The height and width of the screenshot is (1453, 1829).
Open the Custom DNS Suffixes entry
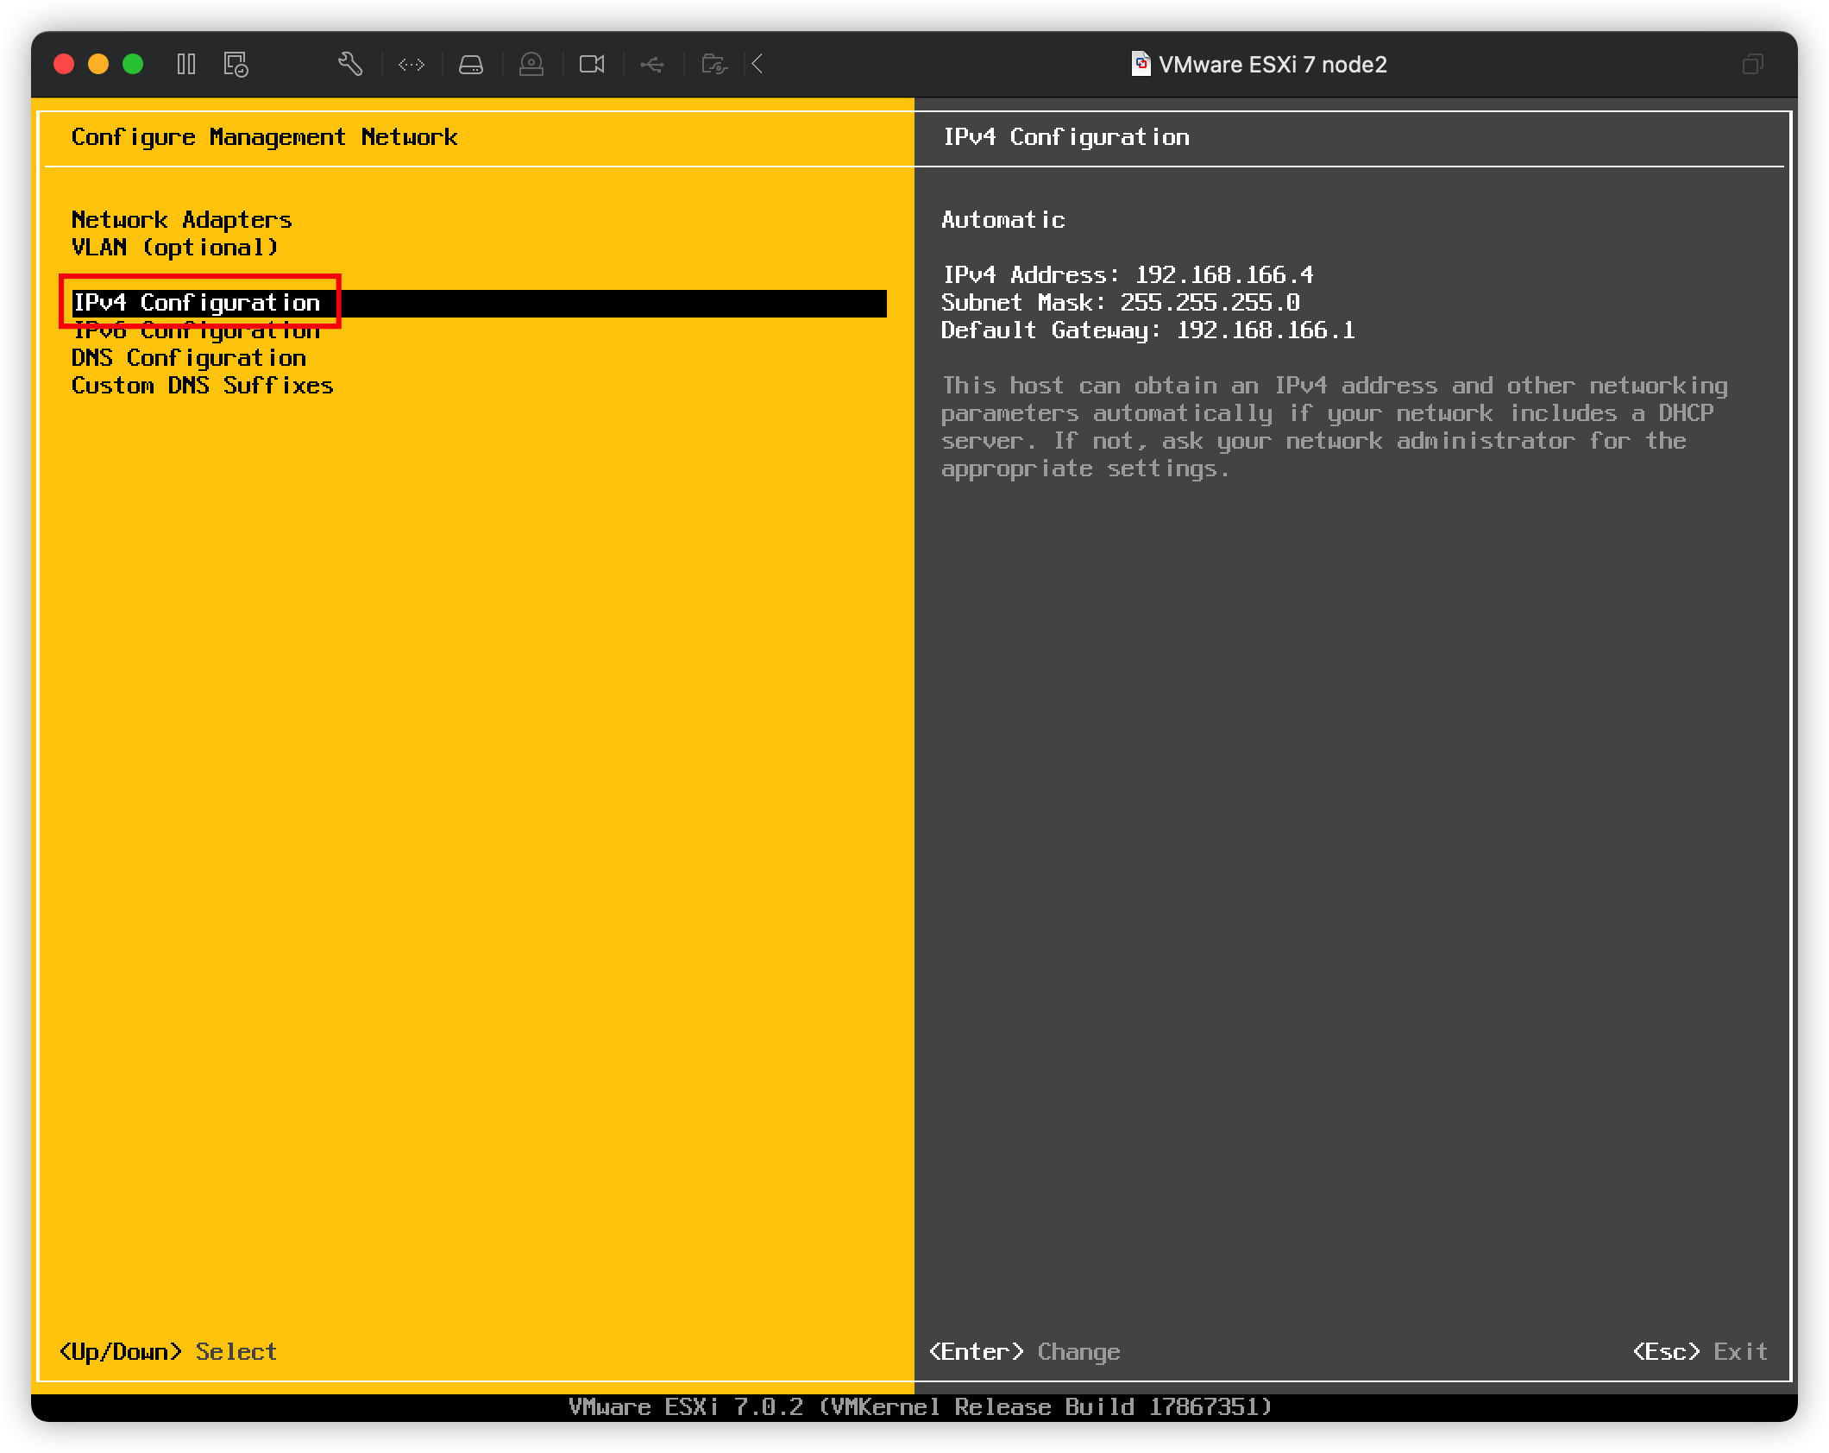point(202,386)
